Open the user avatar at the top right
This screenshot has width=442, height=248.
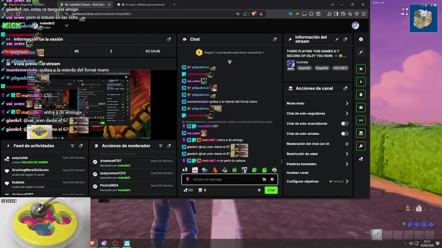tap(355, 25)
